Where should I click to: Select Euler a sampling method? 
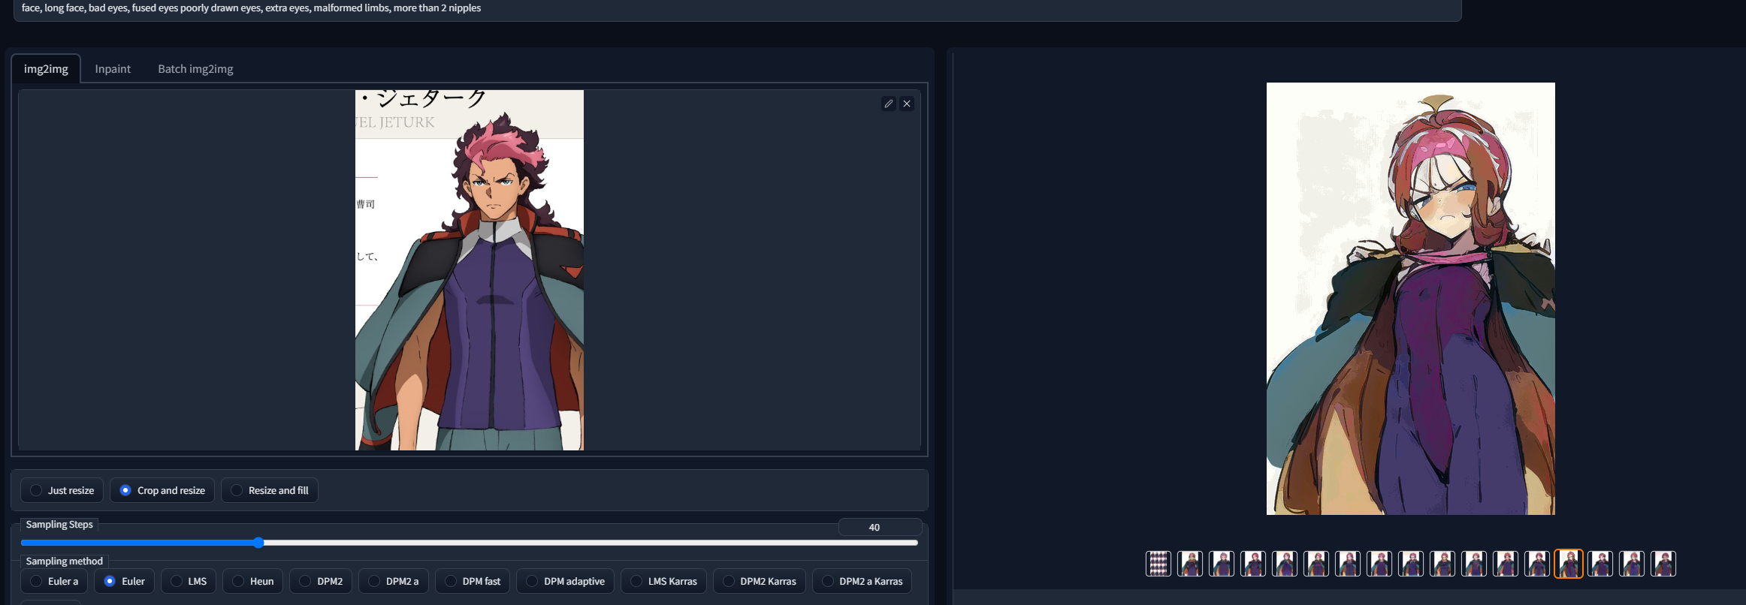coord(54,581)
